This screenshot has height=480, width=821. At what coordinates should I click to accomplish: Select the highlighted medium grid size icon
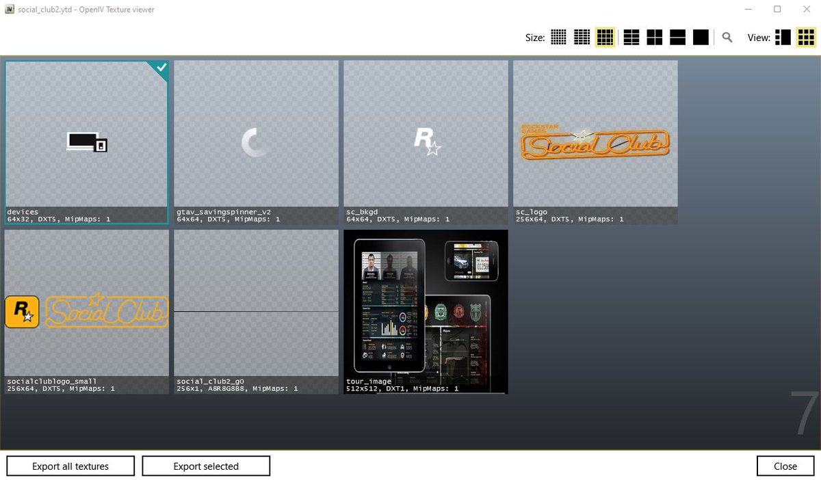(605, 37)
